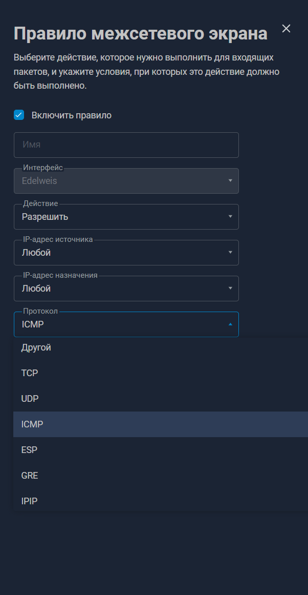Collapse the "Протокол" dropdown field

(x=118, y=324)
